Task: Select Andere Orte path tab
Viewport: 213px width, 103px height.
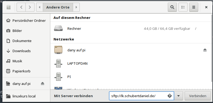Action: (58, 7)
